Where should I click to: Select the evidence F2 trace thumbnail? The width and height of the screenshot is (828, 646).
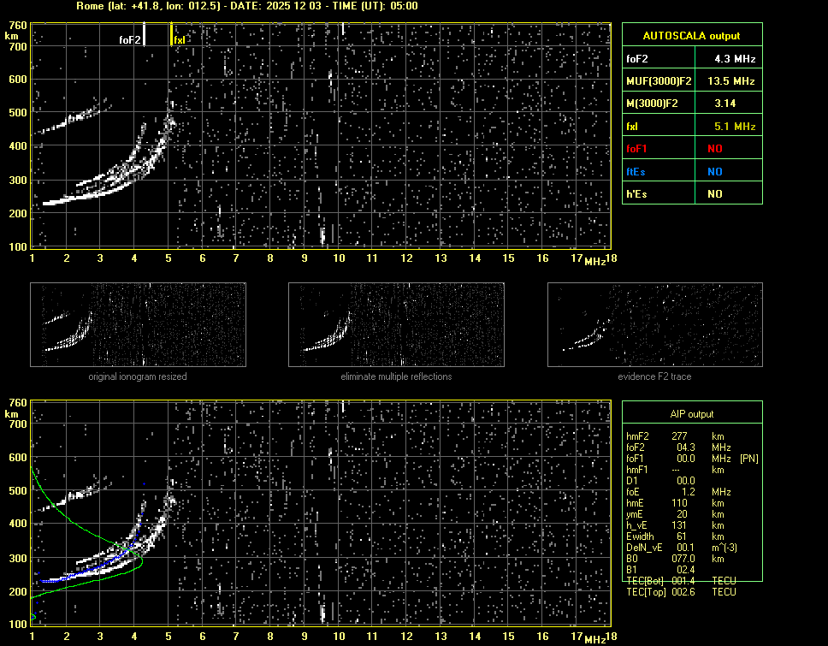pos(654,323)
